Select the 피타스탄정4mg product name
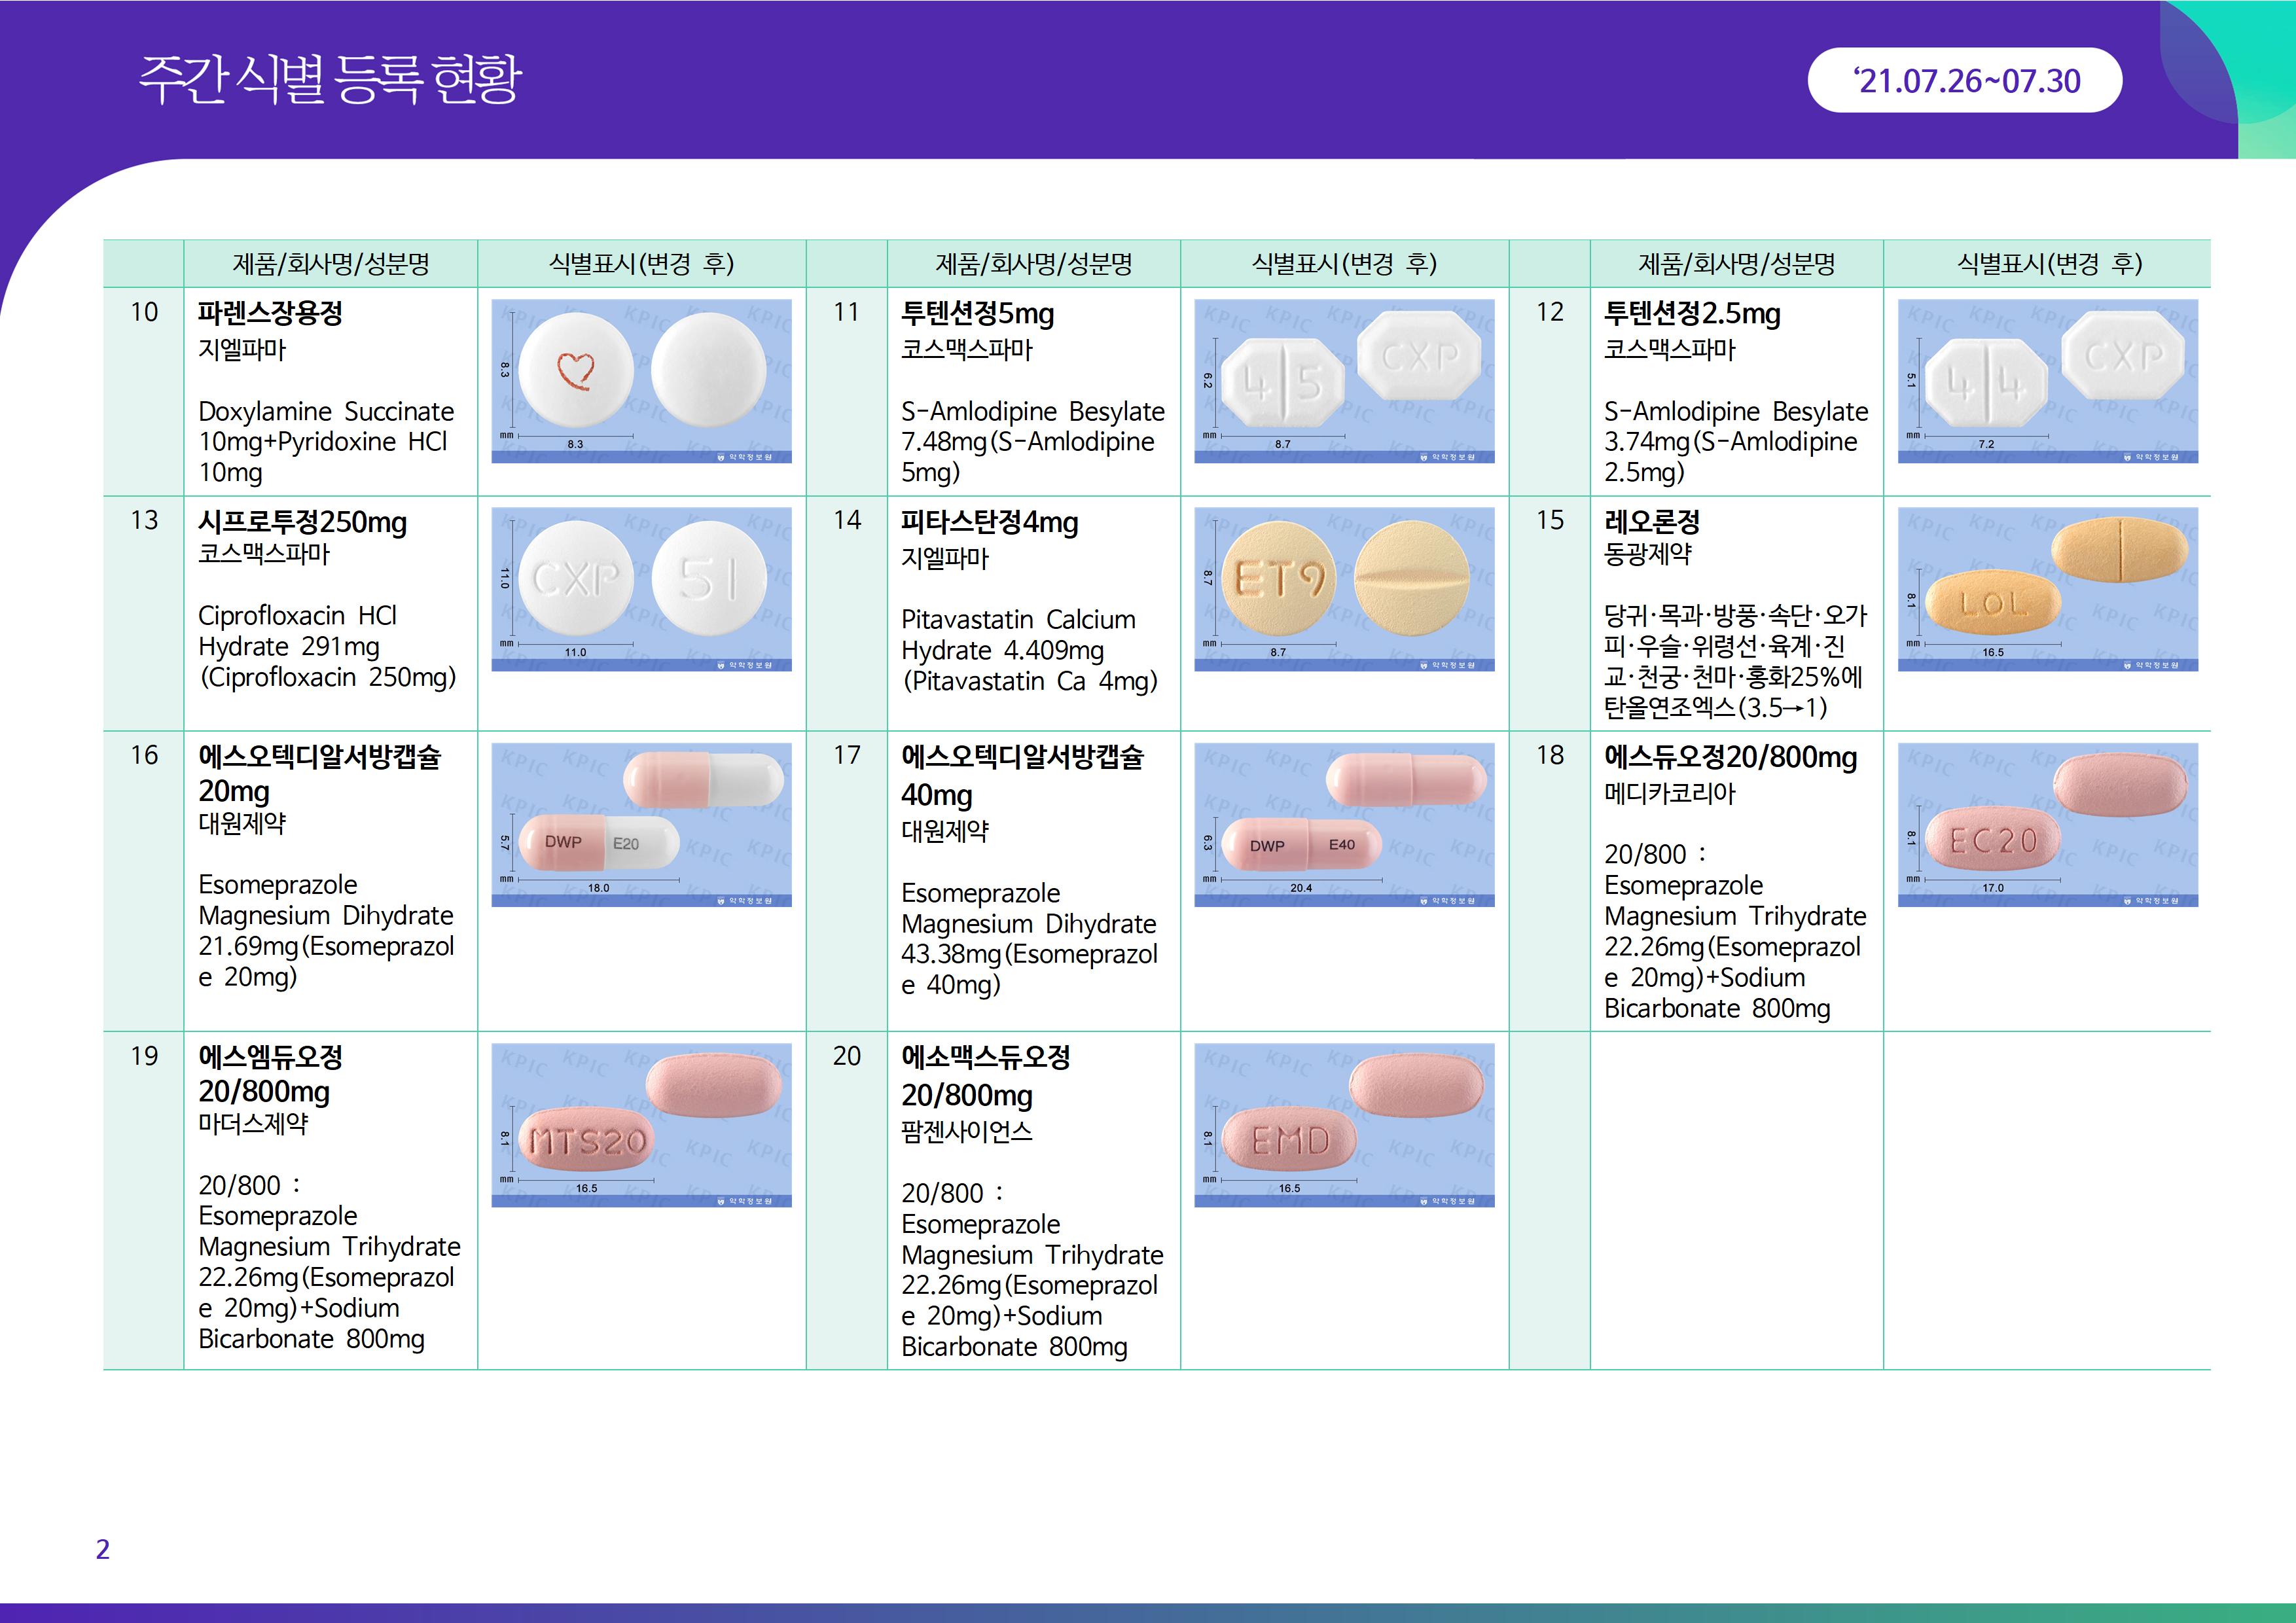Viewport: 2296px width, 1623px height. pyautogui.click(x=989, y=522)
